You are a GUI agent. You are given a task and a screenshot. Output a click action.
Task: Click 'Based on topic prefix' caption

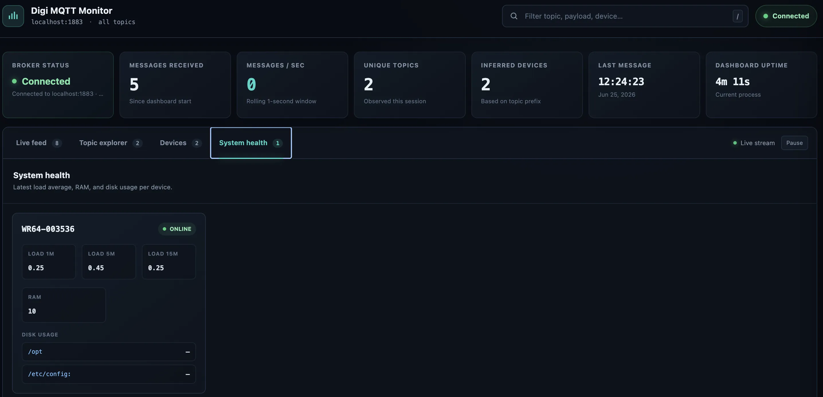tap(511, 102)
